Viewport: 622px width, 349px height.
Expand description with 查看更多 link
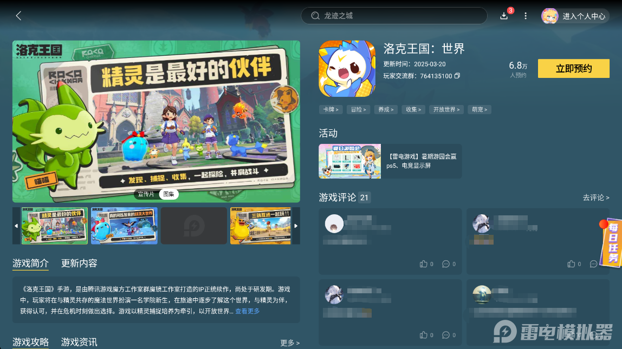[248, 311]
